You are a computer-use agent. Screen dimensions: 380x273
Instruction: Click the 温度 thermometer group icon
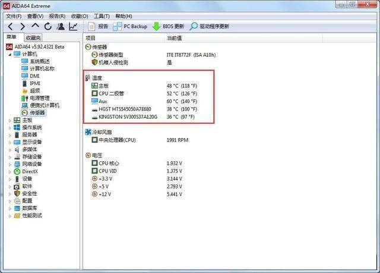(x=88, y=78)
